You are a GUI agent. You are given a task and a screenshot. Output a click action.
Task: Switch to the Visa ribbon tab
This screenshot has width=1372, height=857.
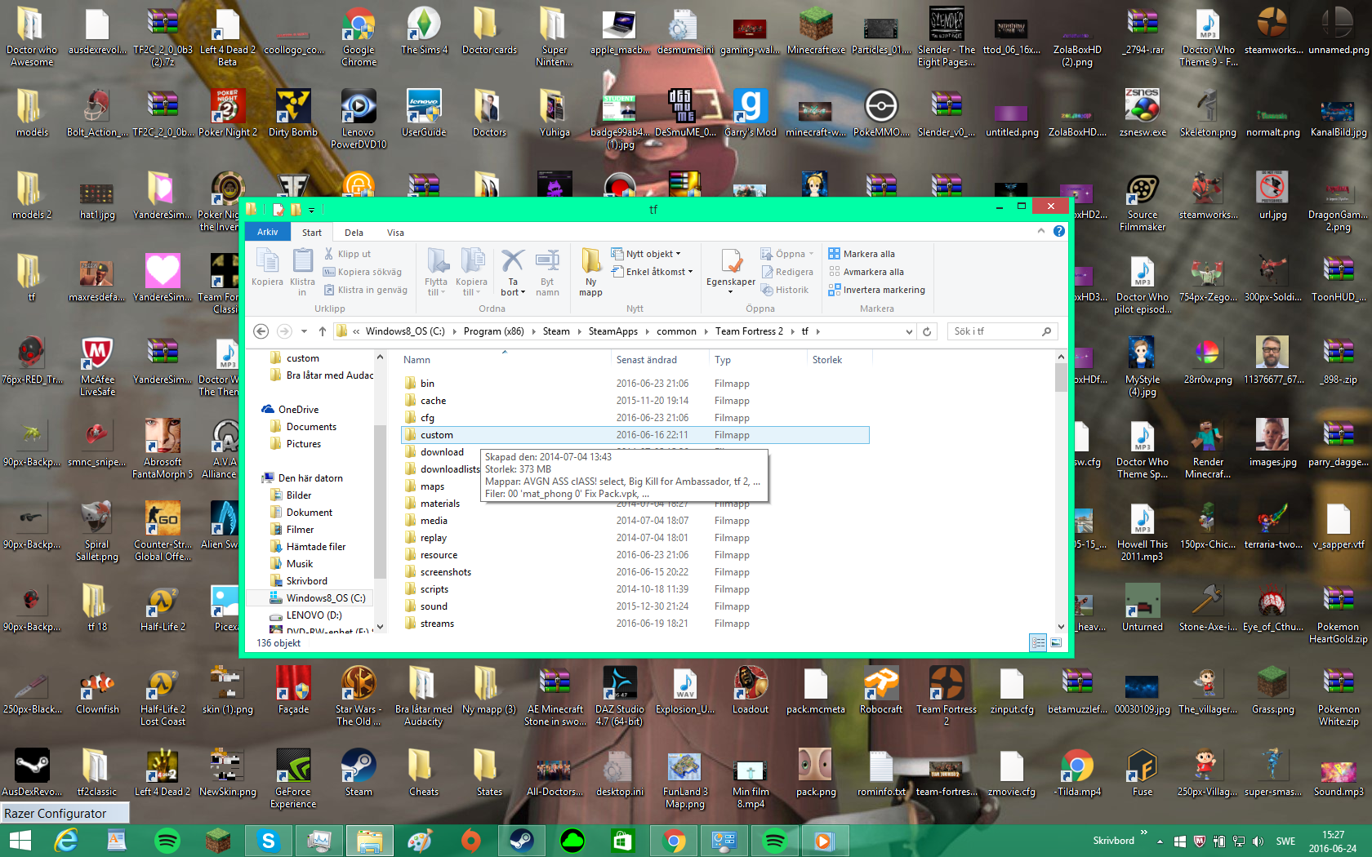(395, 232)
